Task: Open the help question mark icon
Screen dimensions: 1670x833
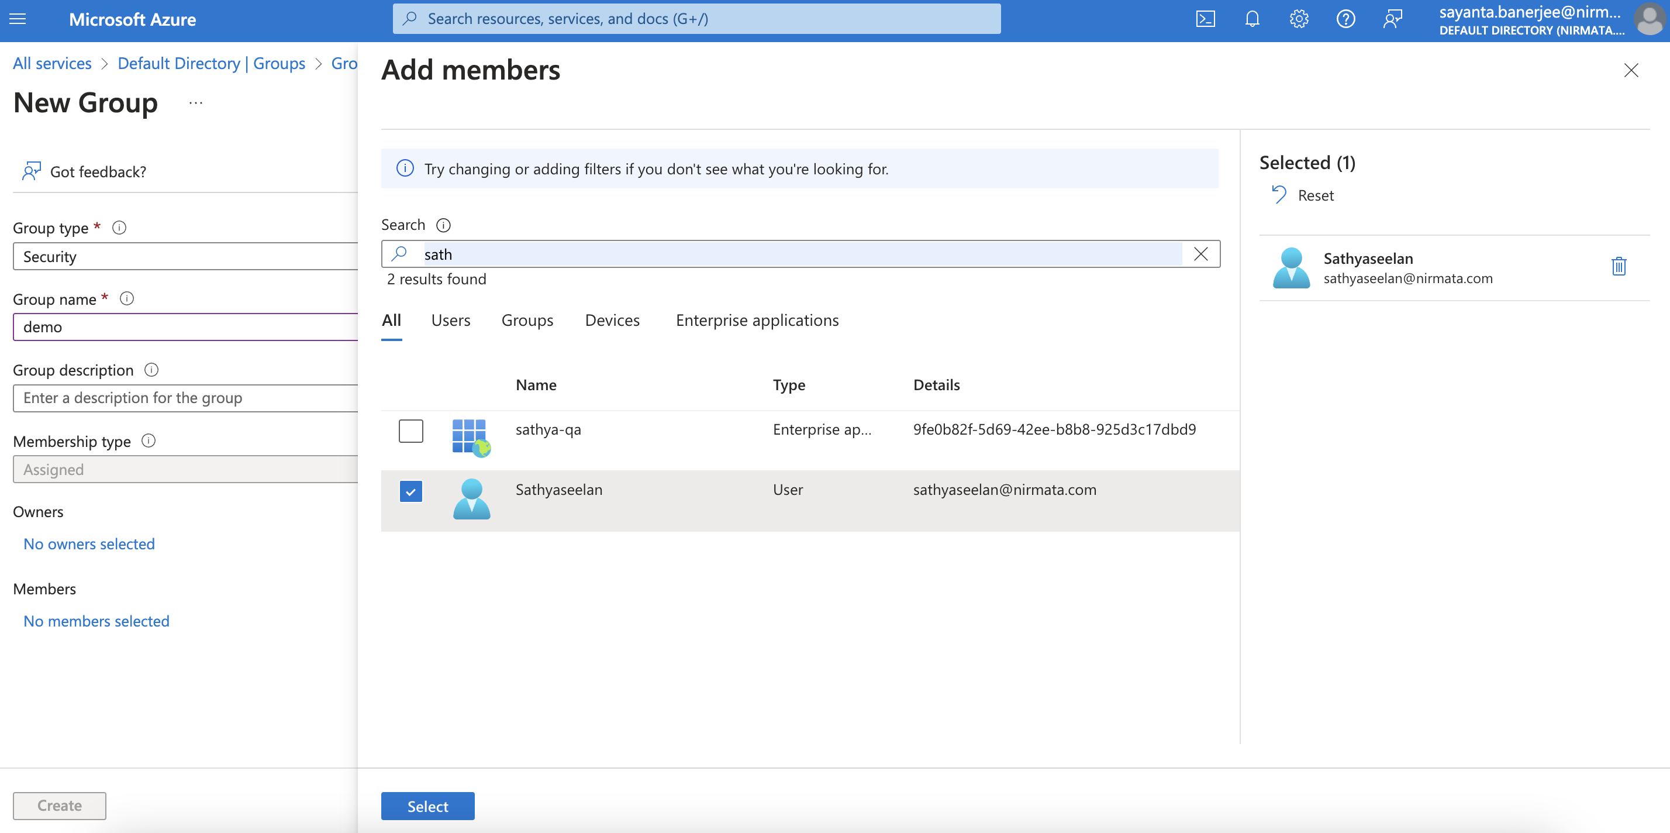Action: click(x=1345, y=19)
